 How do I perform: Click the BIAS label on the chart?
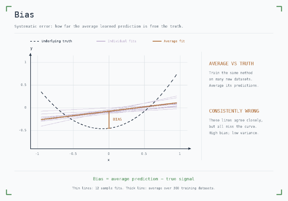coord(117,120)
